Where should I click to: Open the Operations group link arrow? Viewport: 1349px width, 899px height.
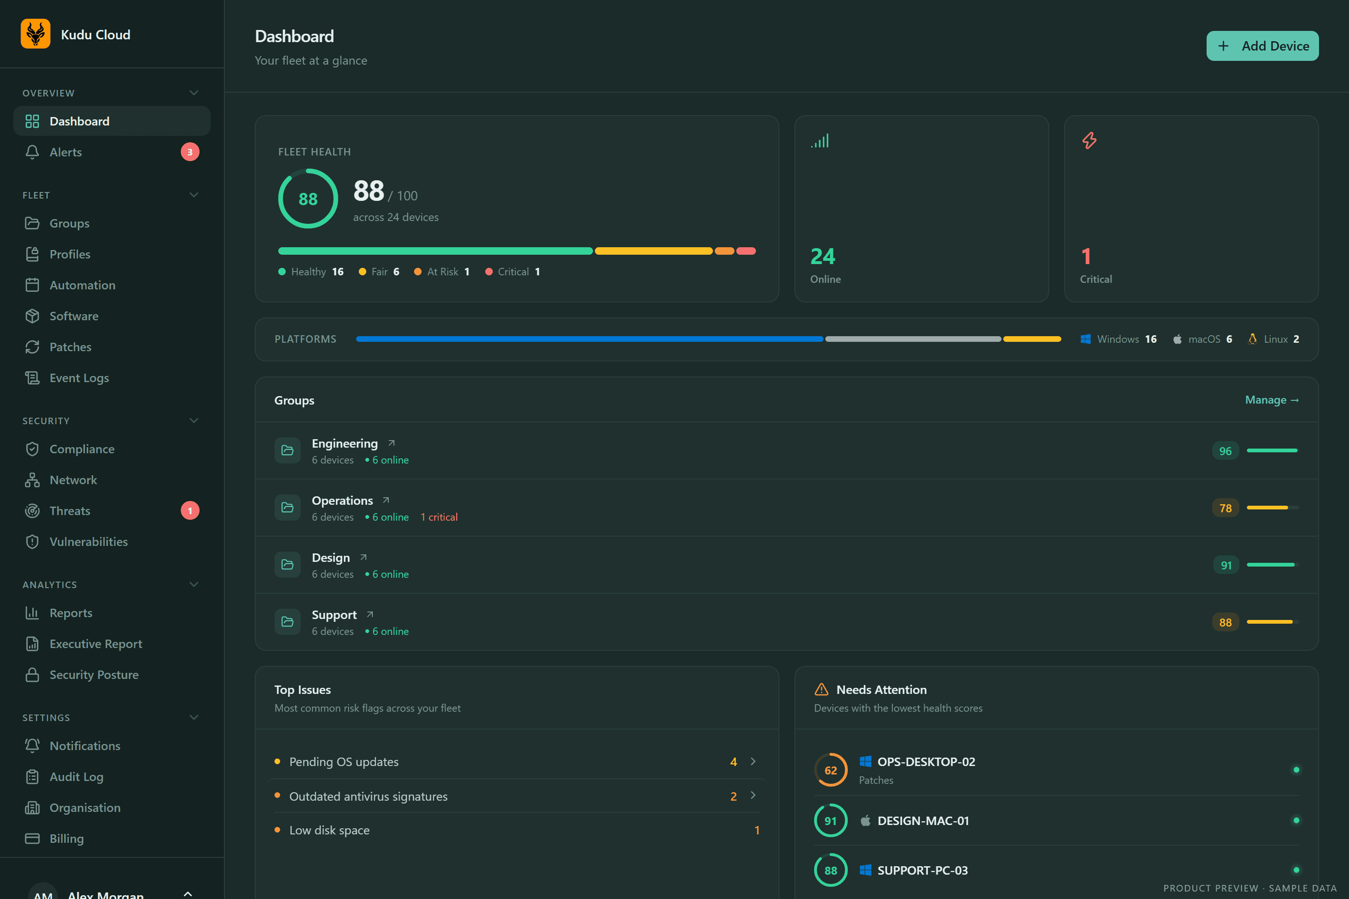(x=386, y=501)
